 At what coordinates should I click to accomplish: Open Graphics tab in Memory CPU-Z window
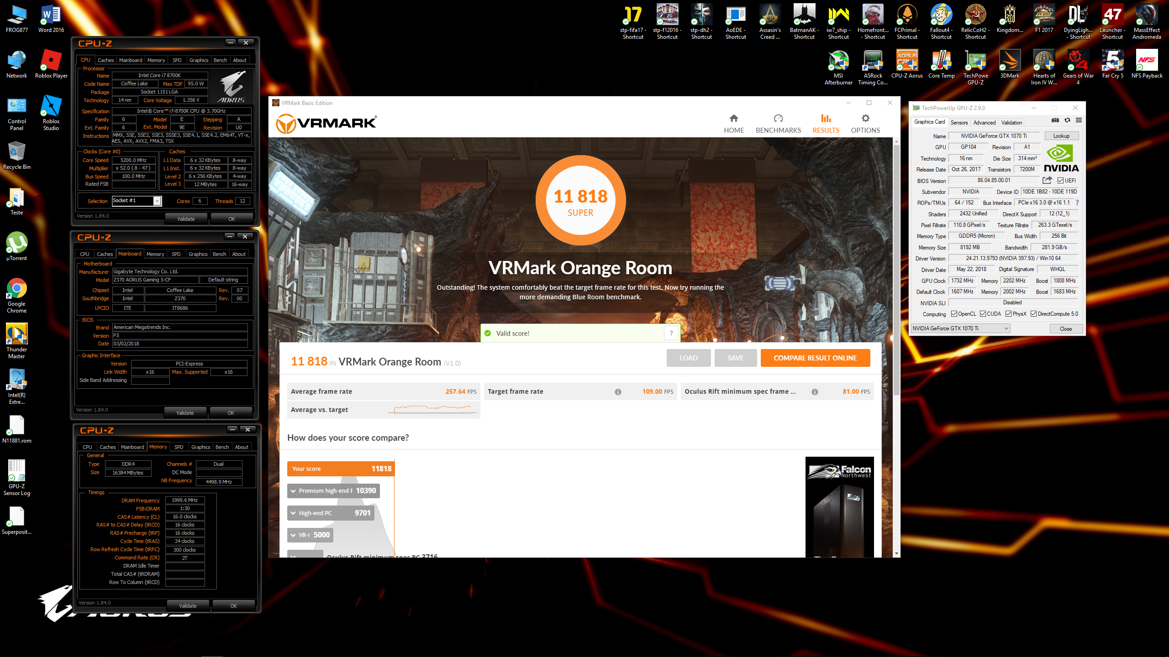[x=200, y=447]
